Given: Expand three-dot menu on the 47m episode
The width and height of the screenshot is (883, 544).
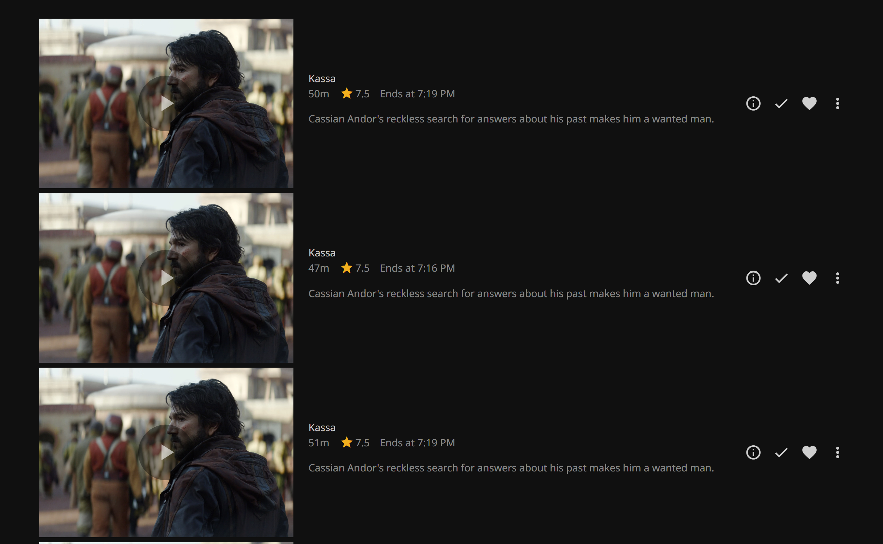Looking at the screenshot, I should pyautogui.click(x=837, y=278).
